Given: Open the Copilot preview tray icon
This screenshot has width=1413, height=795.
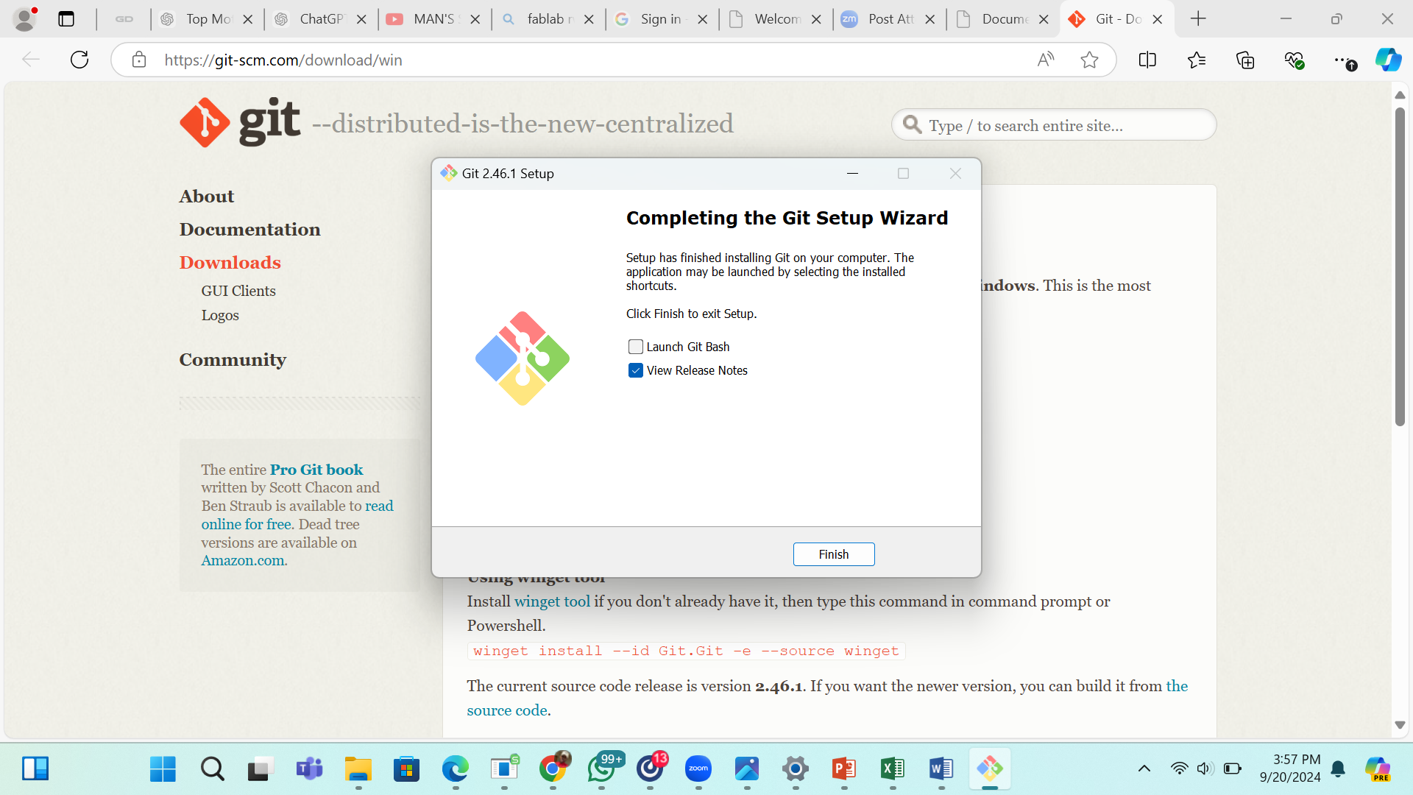Looking at the screenshot, I should [x=1378, y=769].
